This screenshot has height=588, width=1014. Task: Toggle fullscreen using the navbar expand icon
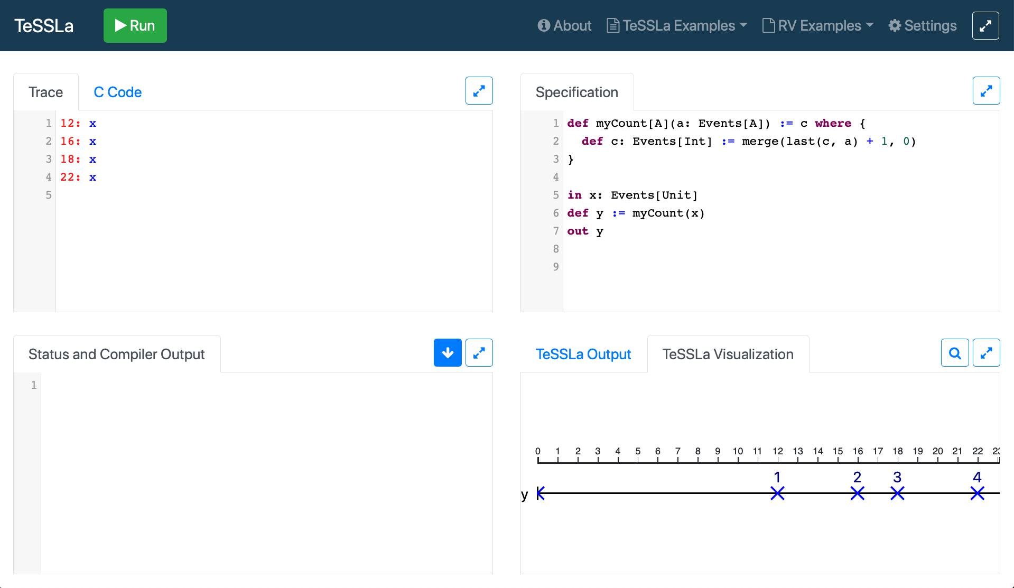[985, 26]
